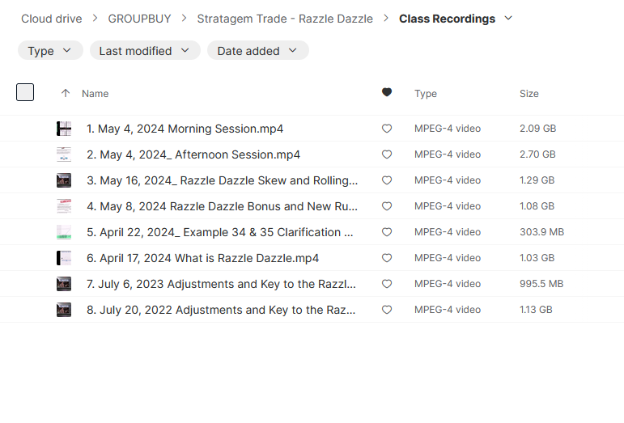Favorite the May 16 Razzle Dazzle Skew video

[387, 180]
